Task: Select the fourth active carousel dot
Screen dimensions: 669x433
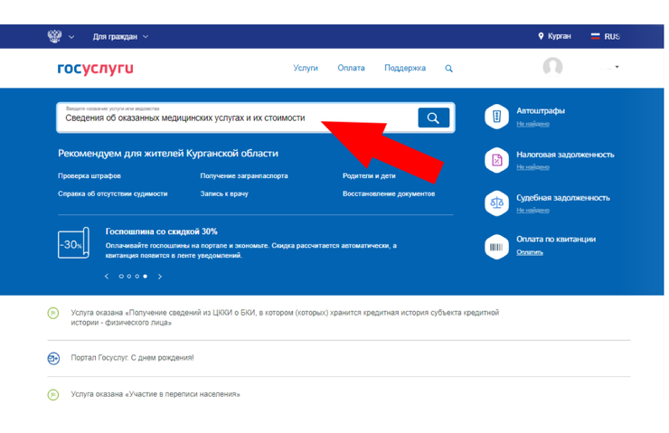Action: [x=145, y=277]
